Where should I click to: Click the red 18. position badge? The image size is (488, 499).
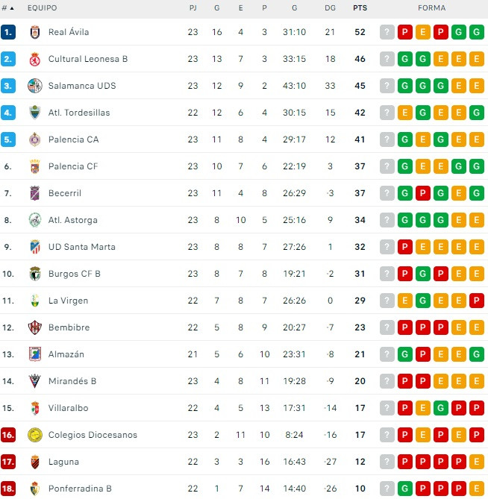[8, 489]
